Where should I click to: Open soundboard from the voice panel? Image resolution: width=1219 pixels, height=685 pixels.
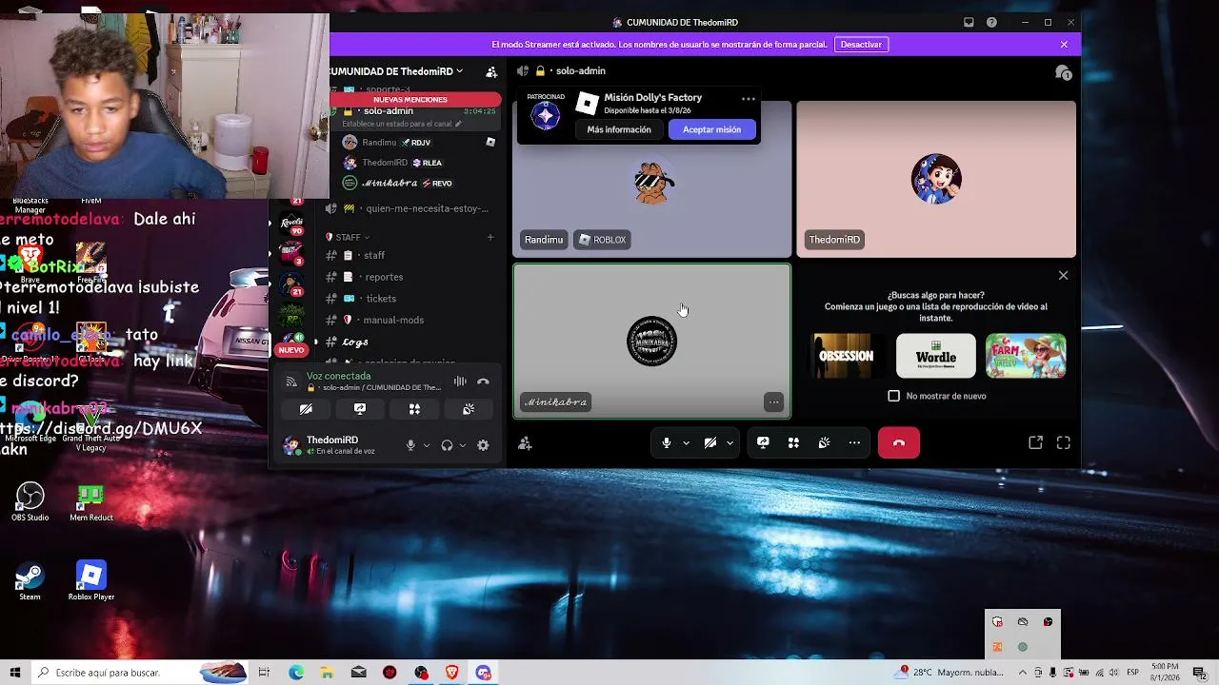click(x=469, y=409)
